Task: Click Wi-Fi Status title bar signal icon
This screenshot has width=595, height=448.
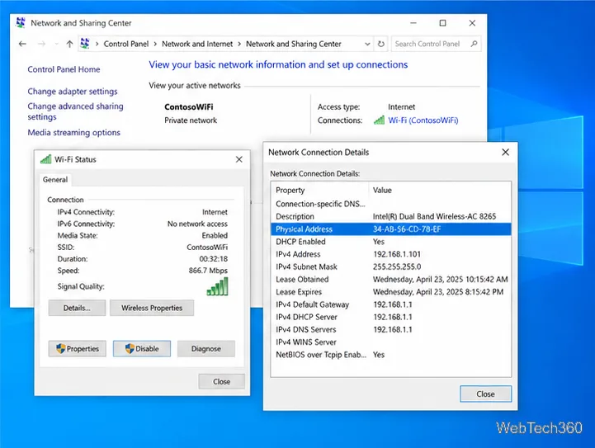Action: pos(46,159)
